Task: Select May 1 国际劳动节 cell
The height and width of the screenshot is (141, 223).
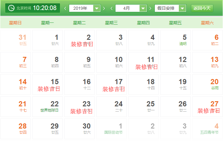Action: point(112,129)
